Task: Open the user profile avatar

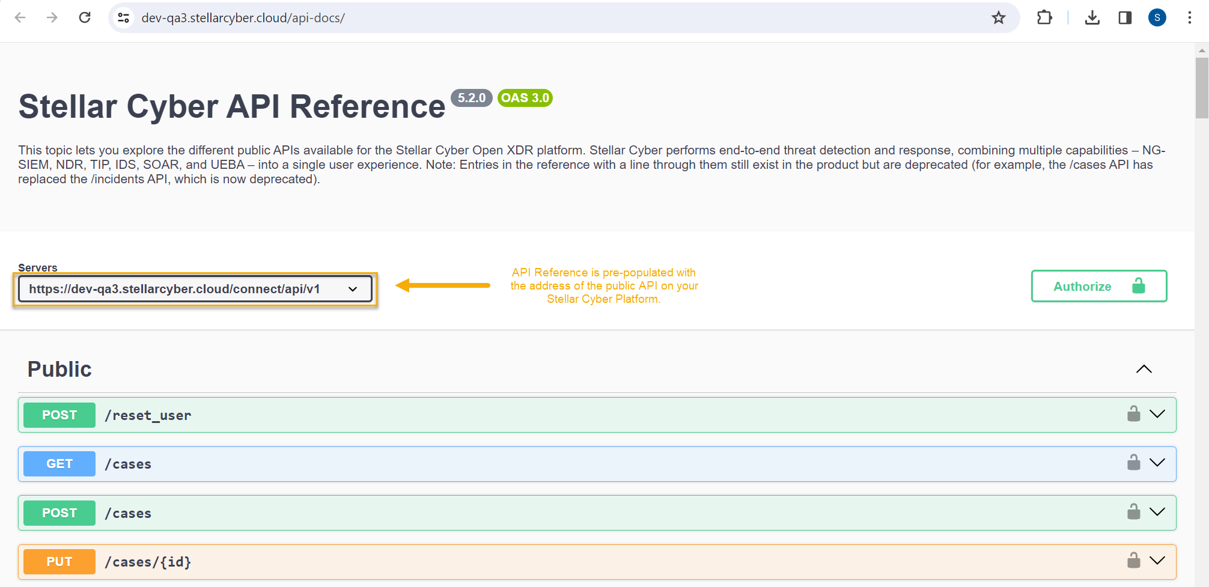Action: tap(1157, 18)
